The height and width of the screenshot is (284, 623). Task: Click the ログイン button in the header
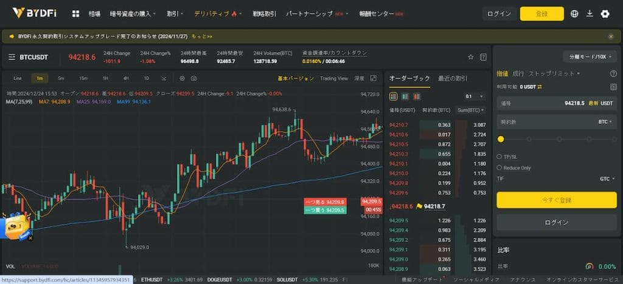pyautogui.click(x=499, y=14)
